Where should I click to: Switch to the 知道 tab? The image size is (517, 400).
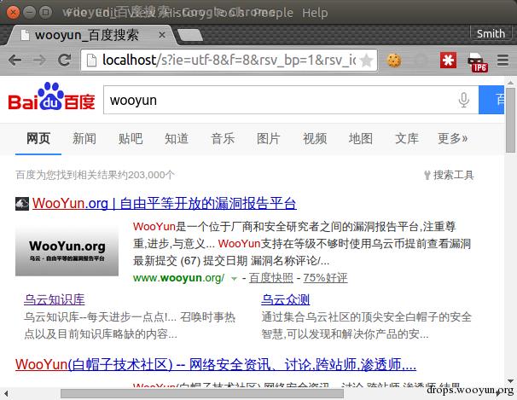177,138
